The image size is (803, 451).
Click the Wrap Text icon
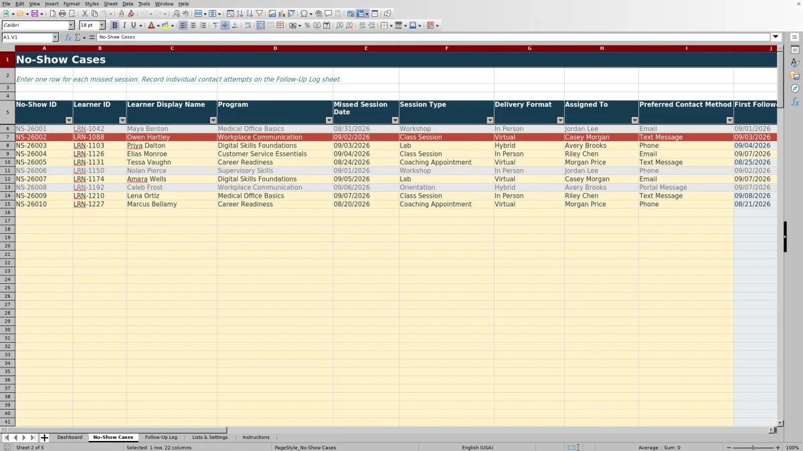coord(248,25)
